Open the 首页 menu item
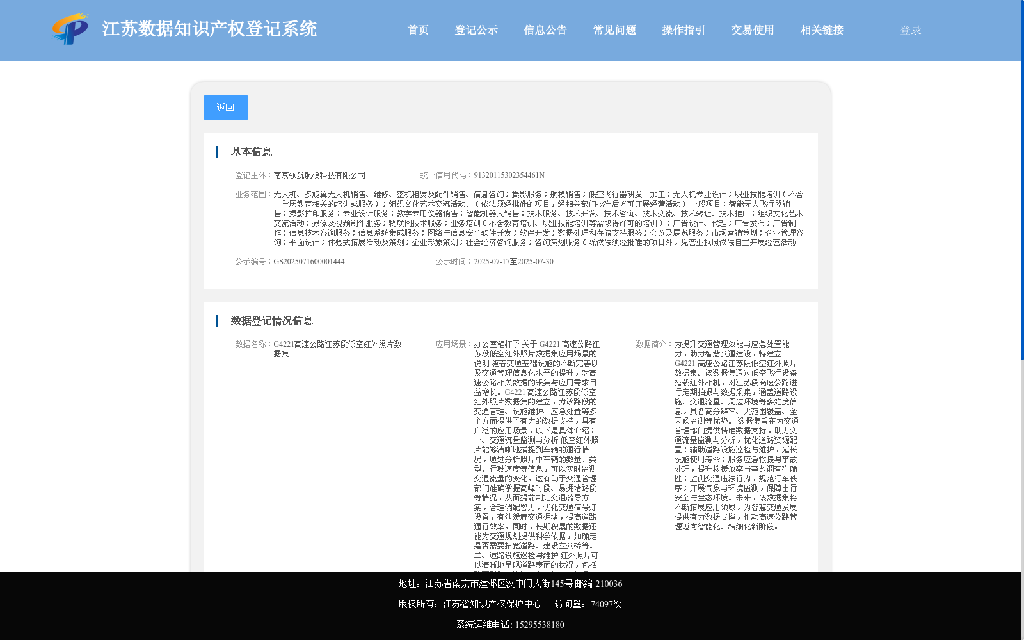This screenshot has width=1024, height=640. coord(418,30)
